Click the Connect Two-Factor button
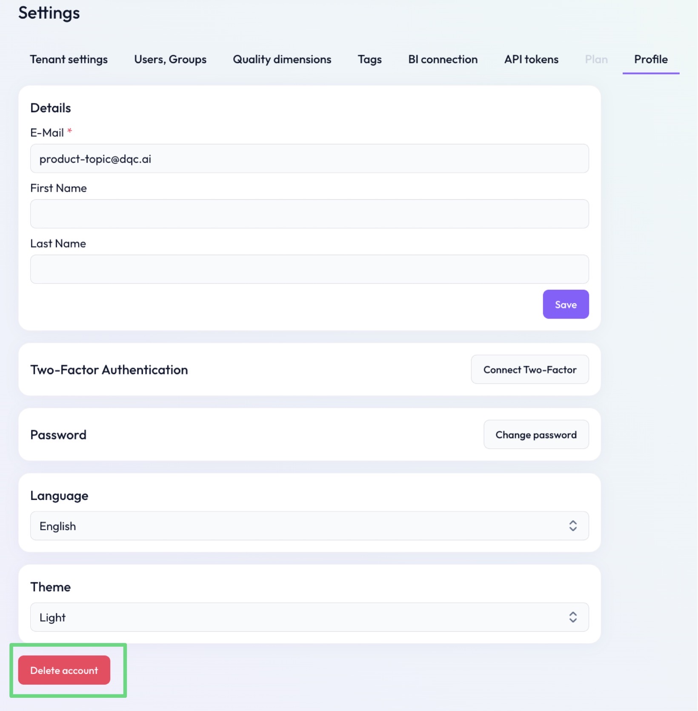This screenshot has width=698, height=711. pyautogui.click(x=529, y=369)
